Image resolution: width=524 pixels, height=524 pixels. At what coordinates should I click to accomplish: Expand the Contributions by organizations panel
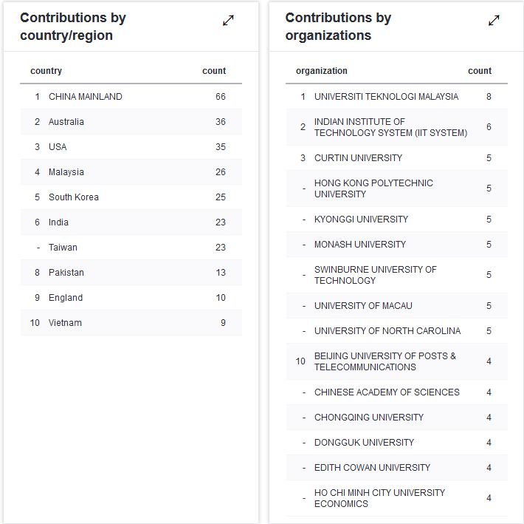[494, 21]
